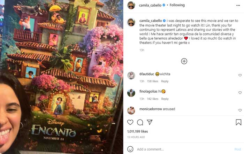Viewport: 244px width, 154px height.
Task: Reply to 6fautiduc's wichita comment
Action: 165,82
